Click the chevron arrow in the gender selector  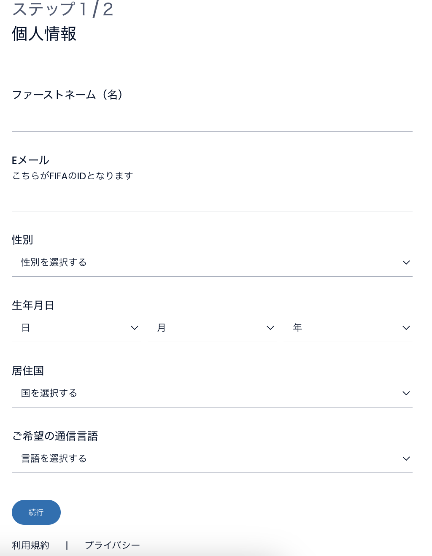coord(406,262)
